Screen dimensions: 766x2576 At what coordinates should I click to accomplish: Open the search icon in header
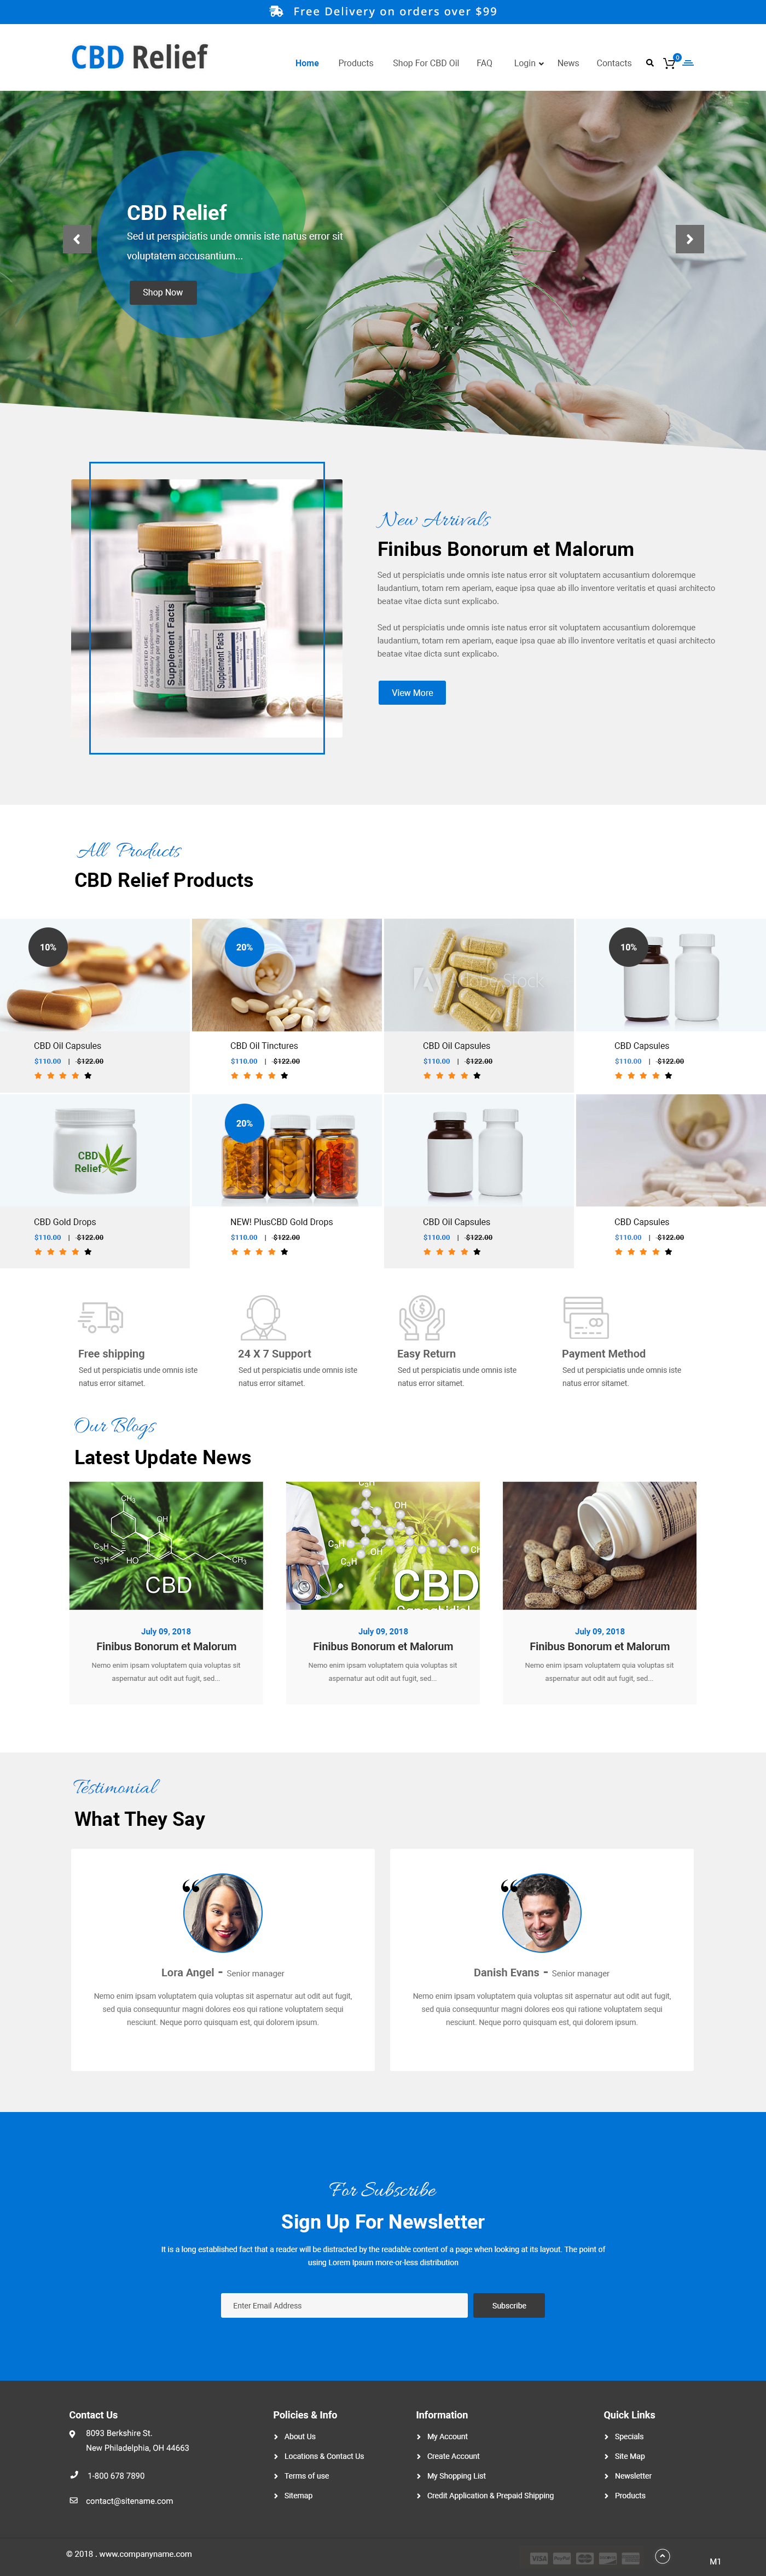point(649,63)
